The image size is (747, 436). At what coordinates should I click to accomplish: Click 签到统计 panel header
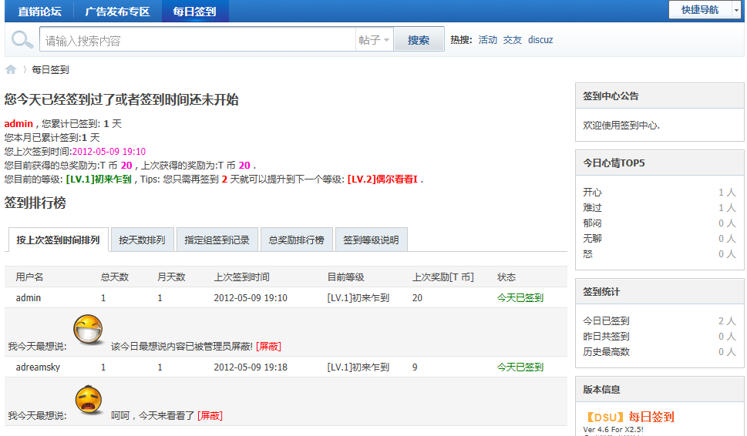660,292
